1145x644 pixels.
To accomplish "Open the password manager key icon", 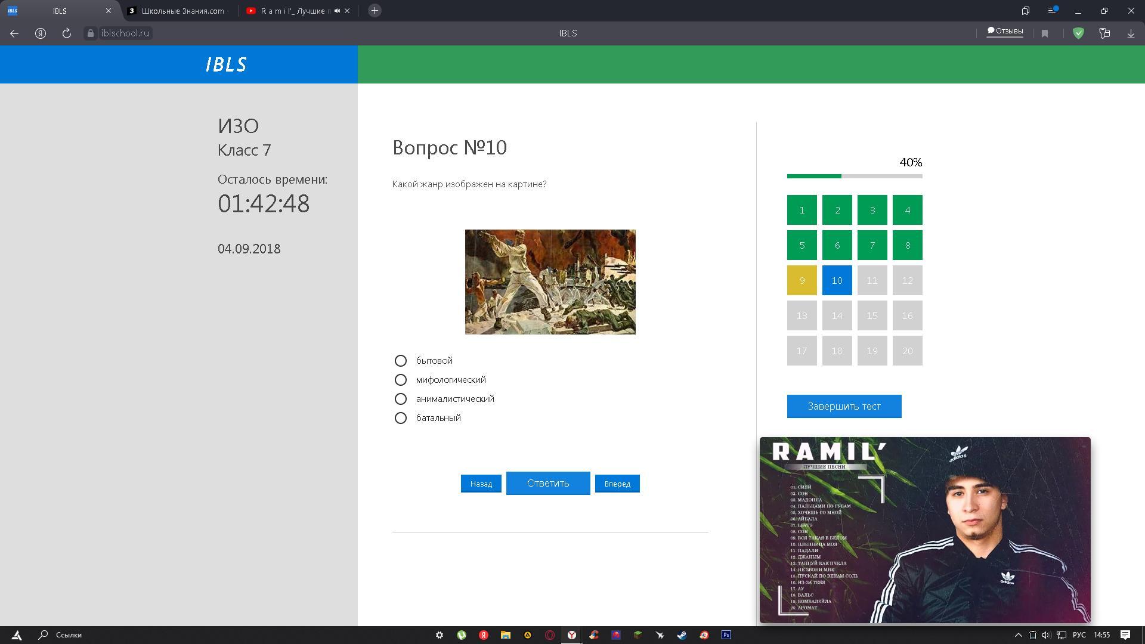I will click(1104, 33).
